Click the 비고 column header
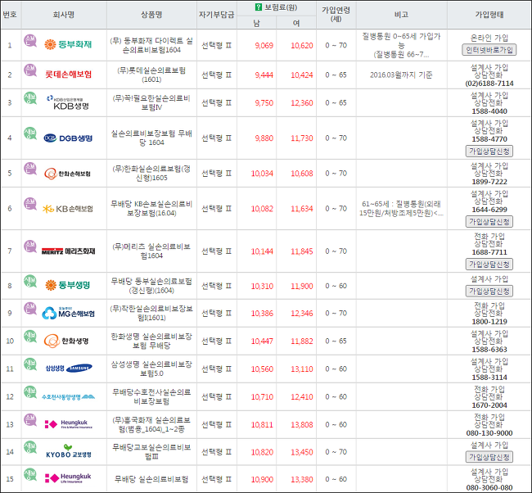Viewport: 532px width, 493px height. click(401, 15)
